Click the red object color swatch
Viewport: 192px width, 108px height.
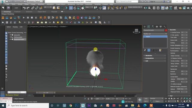coord(166,30)
